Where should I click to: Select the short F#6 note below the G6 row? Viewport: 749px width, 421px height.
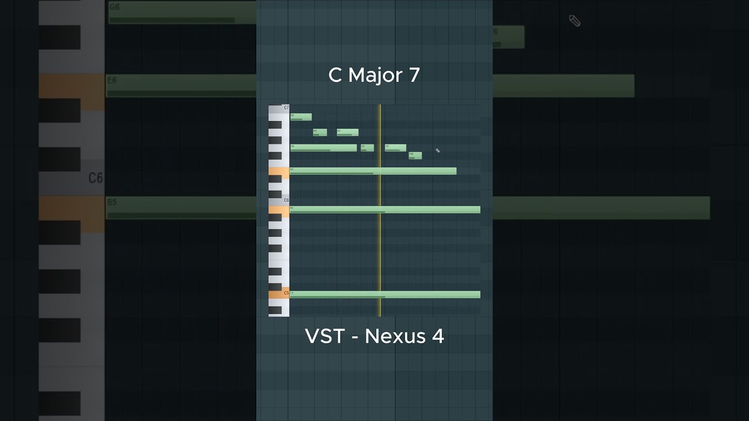point(415,156)
